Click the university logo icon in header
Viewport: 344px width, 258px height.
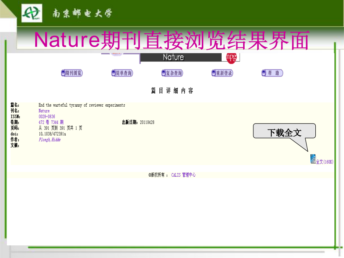32,13
